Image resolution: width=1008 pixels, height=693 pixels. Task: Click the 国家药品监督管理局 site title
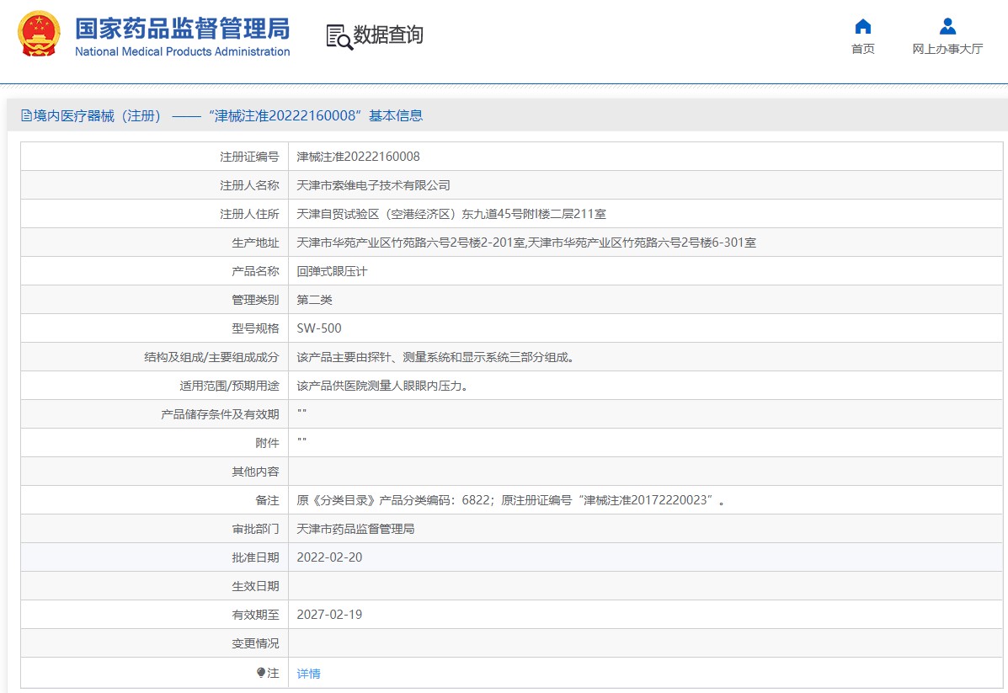tap(183, 28)
